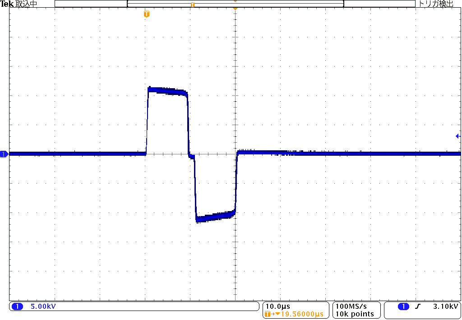Click the 10k points record length readout
462x320 pixels.
355,314
